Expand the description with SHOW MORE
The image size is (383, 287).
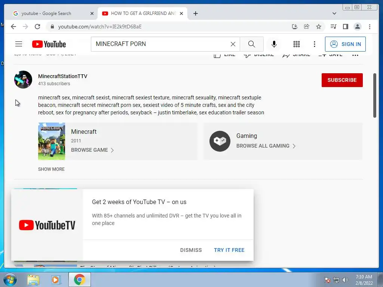(x=51, y=169)
